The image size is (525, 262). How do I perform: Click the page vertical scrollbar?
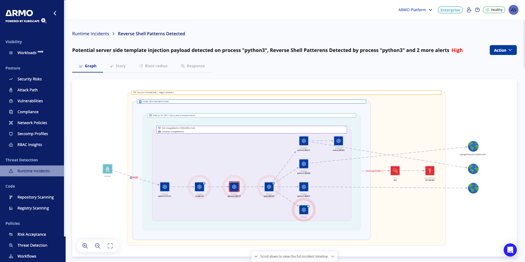coord(524,44)
